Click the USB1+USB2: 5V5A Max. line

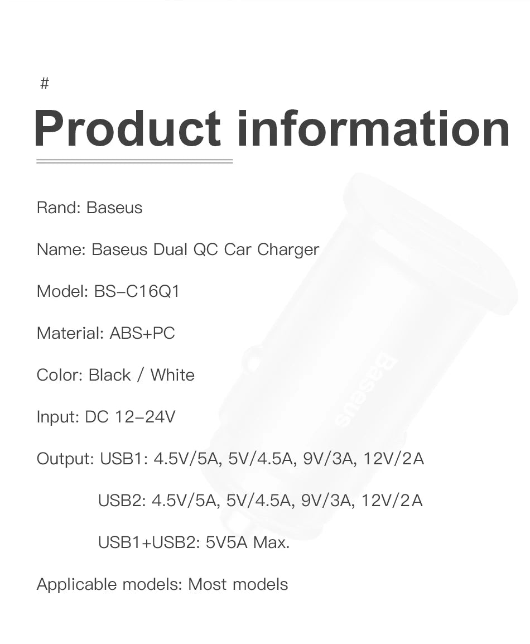(194, 542)
